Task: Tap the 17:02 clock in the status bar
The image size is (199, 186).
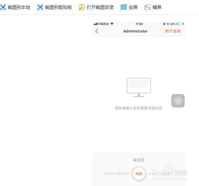Action: [x=139, y=24]
